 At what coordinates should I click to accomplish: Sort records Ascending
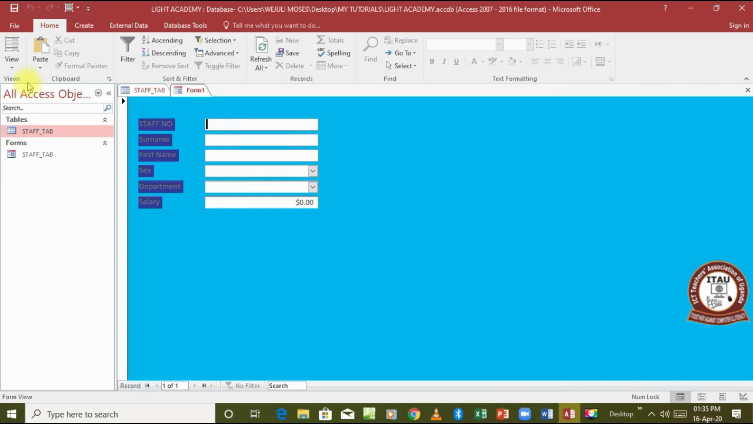(x=162, y=40)
